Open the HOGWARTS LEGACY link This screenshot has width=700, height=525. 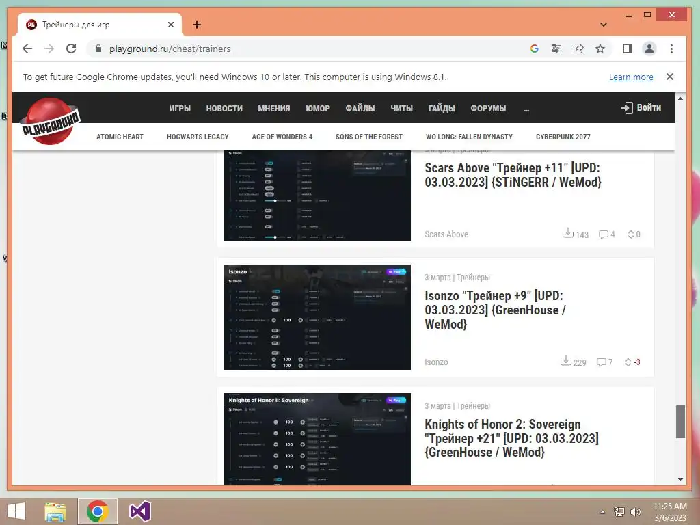pyautogui.click(x=198, y=137)
